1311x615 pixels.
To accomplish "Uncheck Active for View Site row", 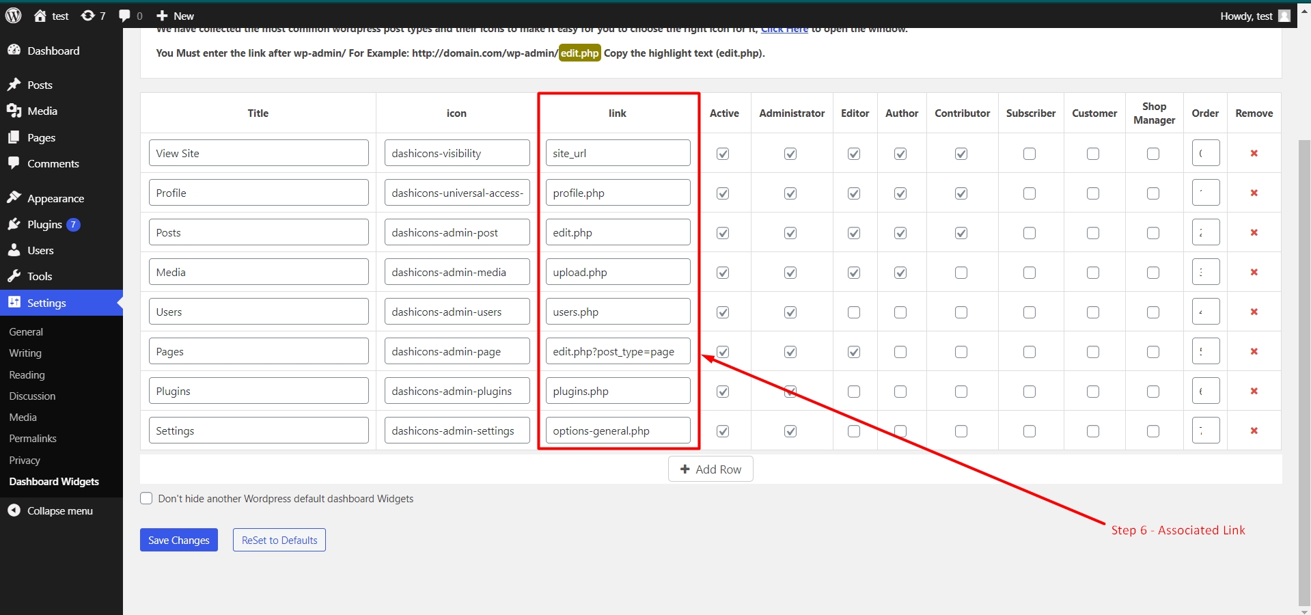I will (723, 154).
